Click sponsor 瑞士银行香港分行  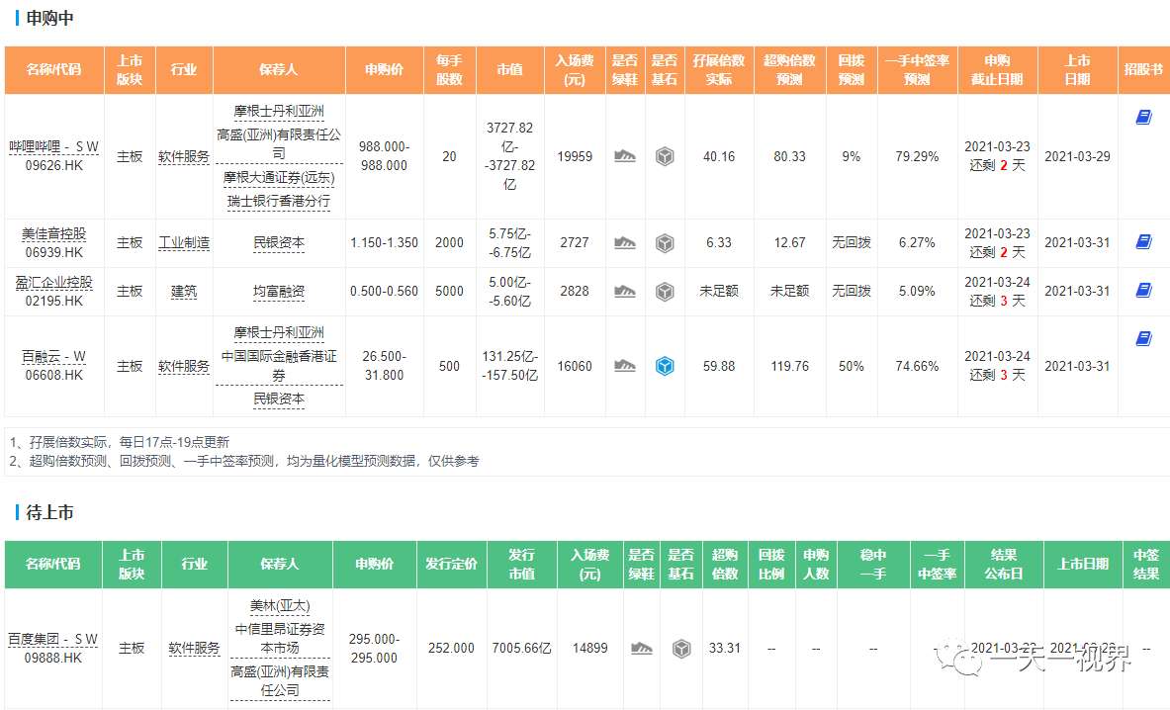[x=279, y=201]
